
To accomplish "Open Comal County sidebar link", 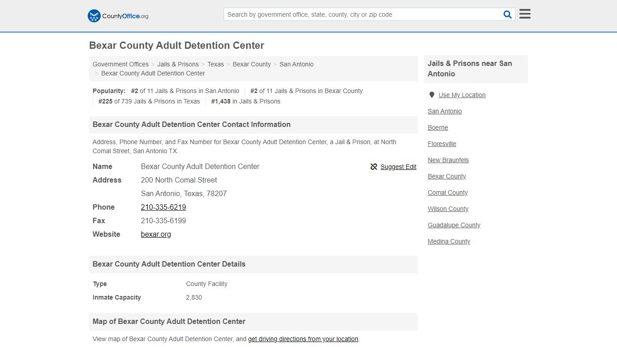I will (448, 192).
